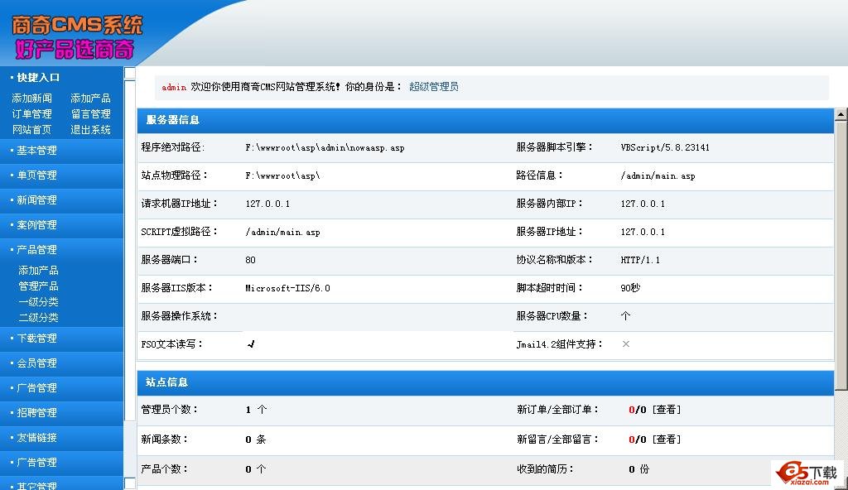The image size is (848, 490).
Task: Open 订单管理 quick link
Action: (31, 114)
